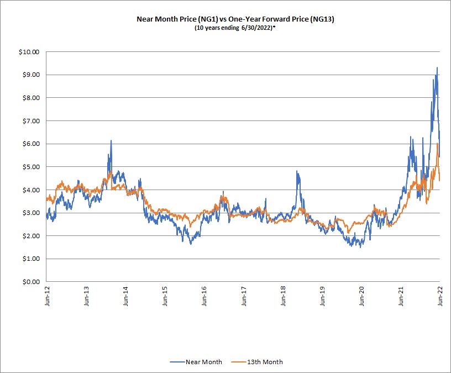
Task: Select the $10.00 y-axis label
Action: 29,52
